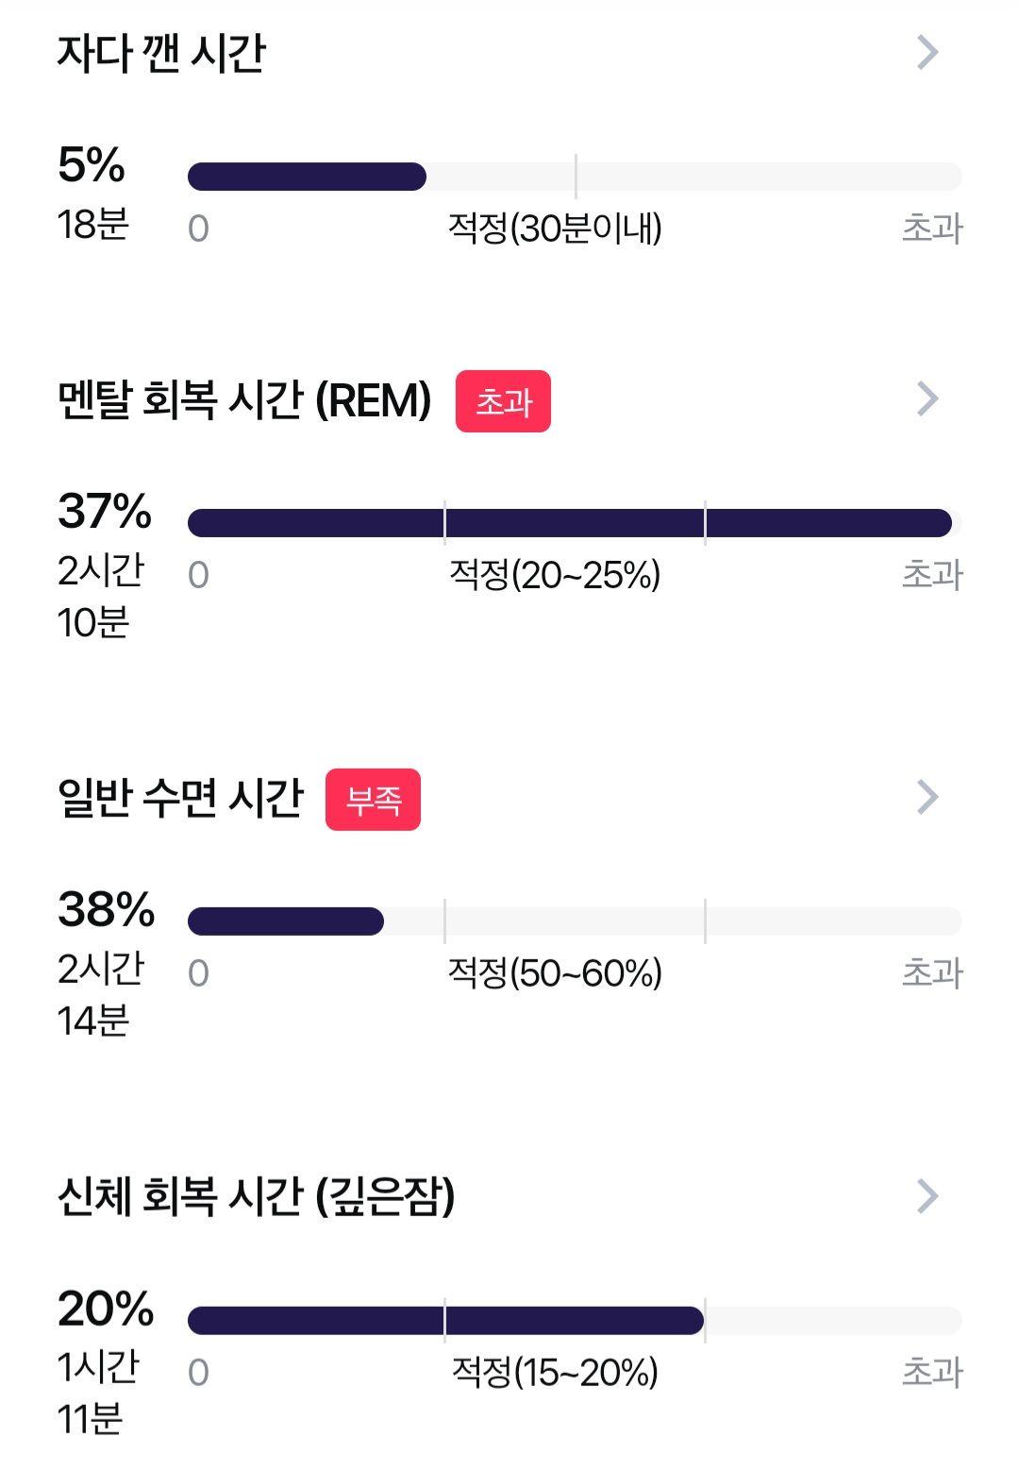Screen dimensions: 1019x1471
Task: Select the 적정(30분이내) range label
Action: pos(555,228)
